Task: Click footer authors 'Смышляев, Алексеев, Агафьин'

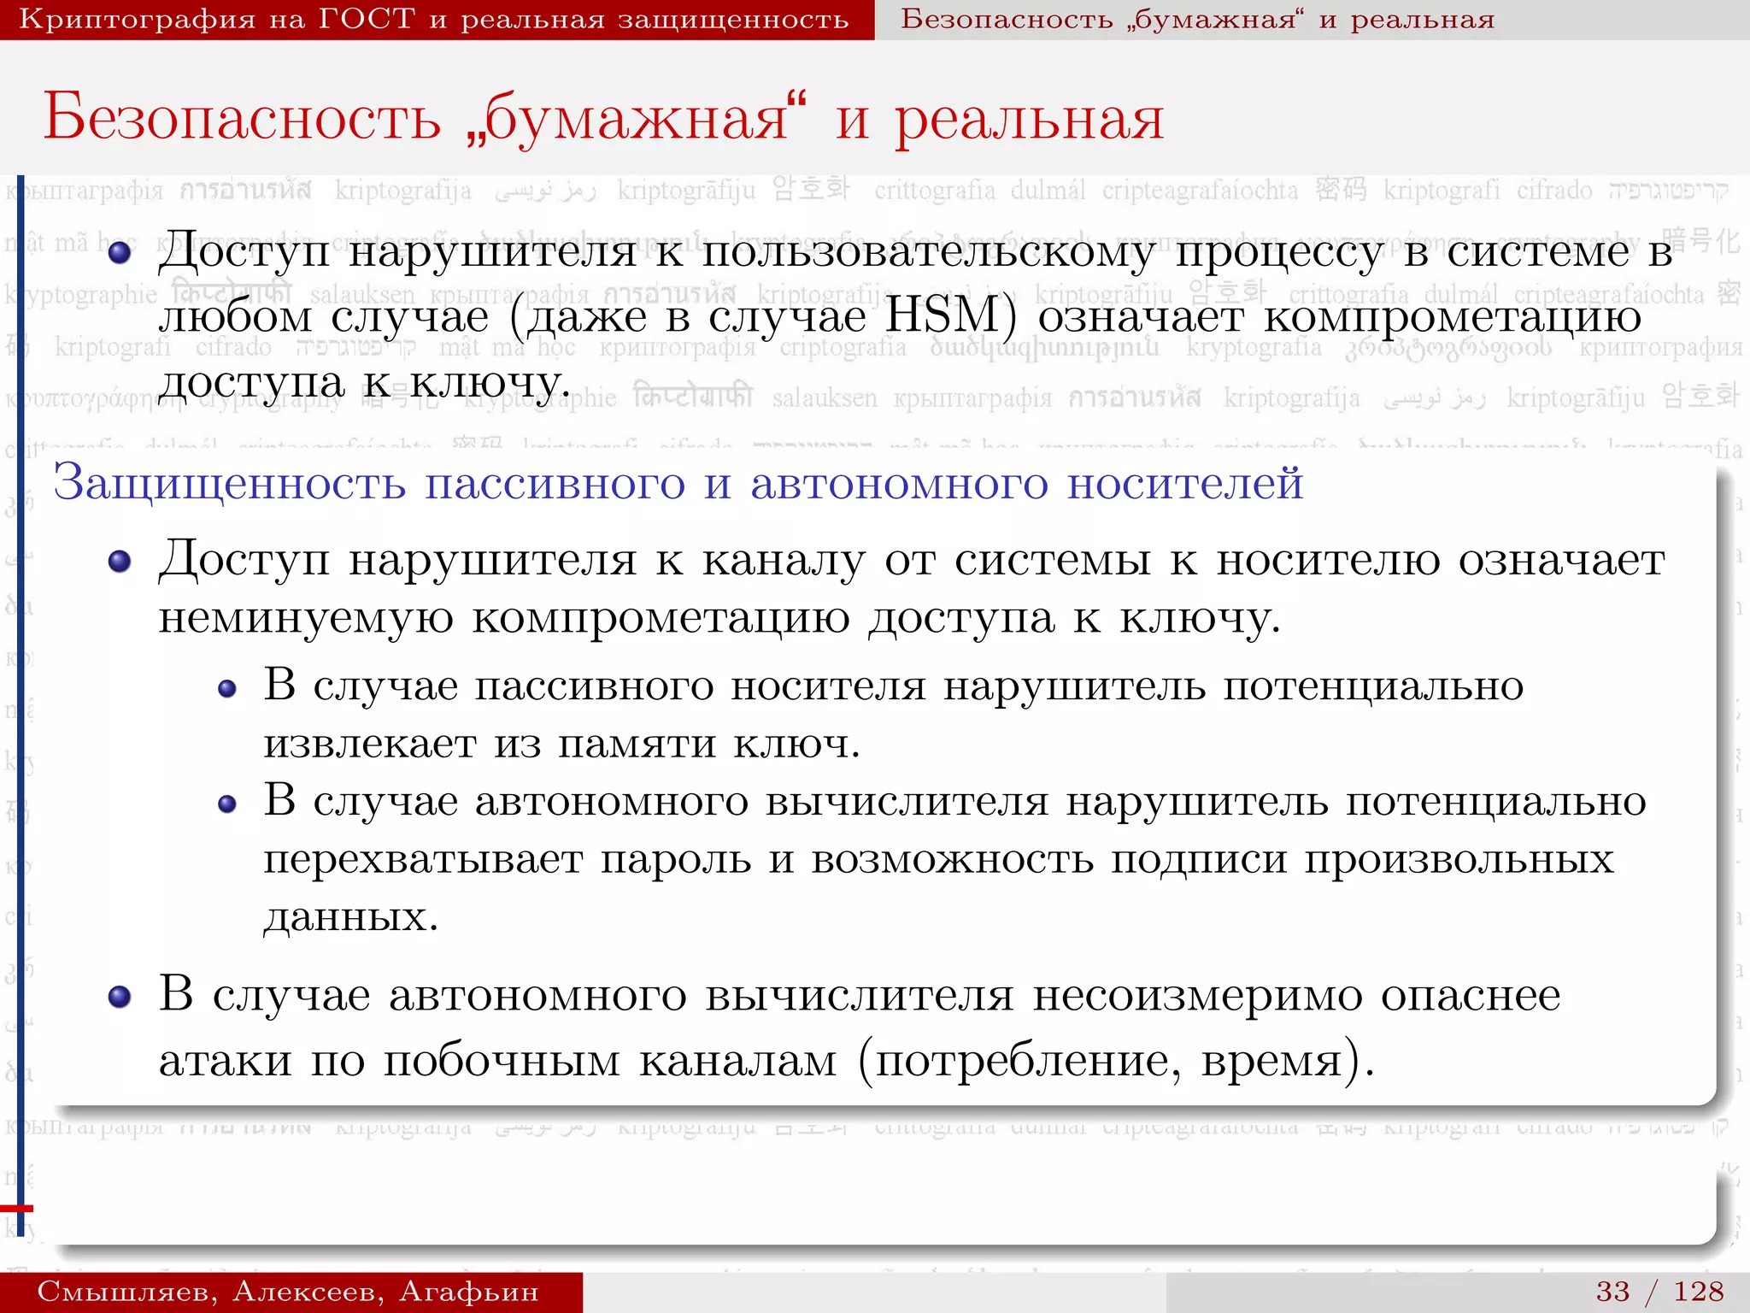Action: point(288,1291)
